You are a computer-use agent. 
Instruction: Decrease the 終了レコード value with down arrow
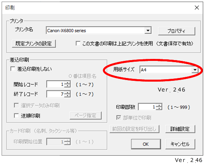click(67, 96)
